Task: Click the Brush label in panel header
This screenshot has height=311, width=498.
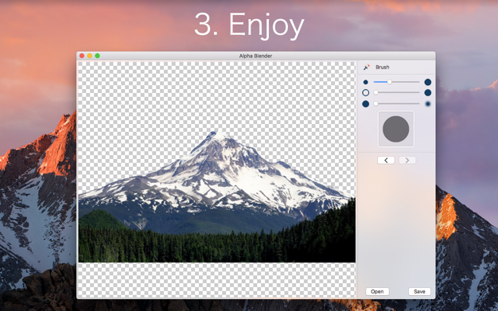Action: click(x=383, y=67)
